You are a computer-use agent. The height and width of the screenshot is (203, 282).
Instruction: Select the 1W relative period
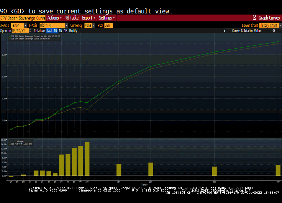coord(60,31)
